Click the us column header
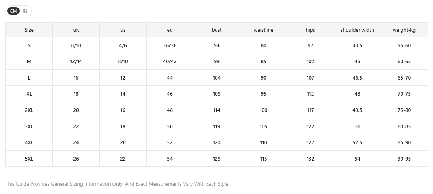The height and width of the screenshot is (194, 433). 123,30
